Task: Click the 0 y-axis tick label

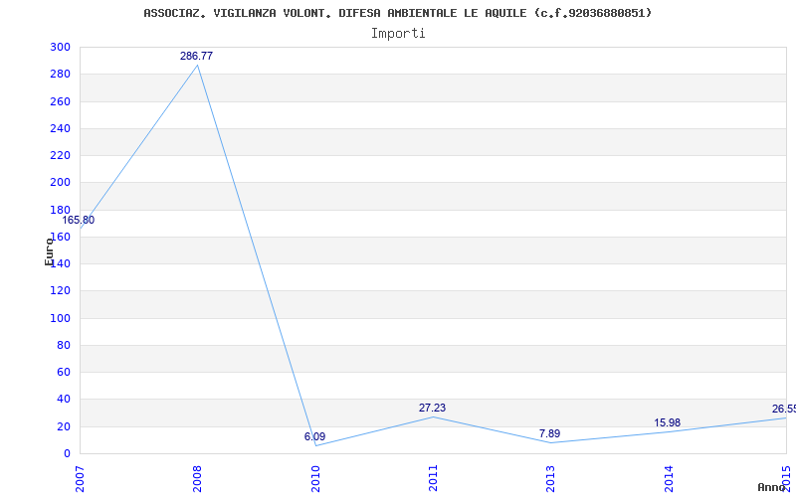Action: point(67,454)
